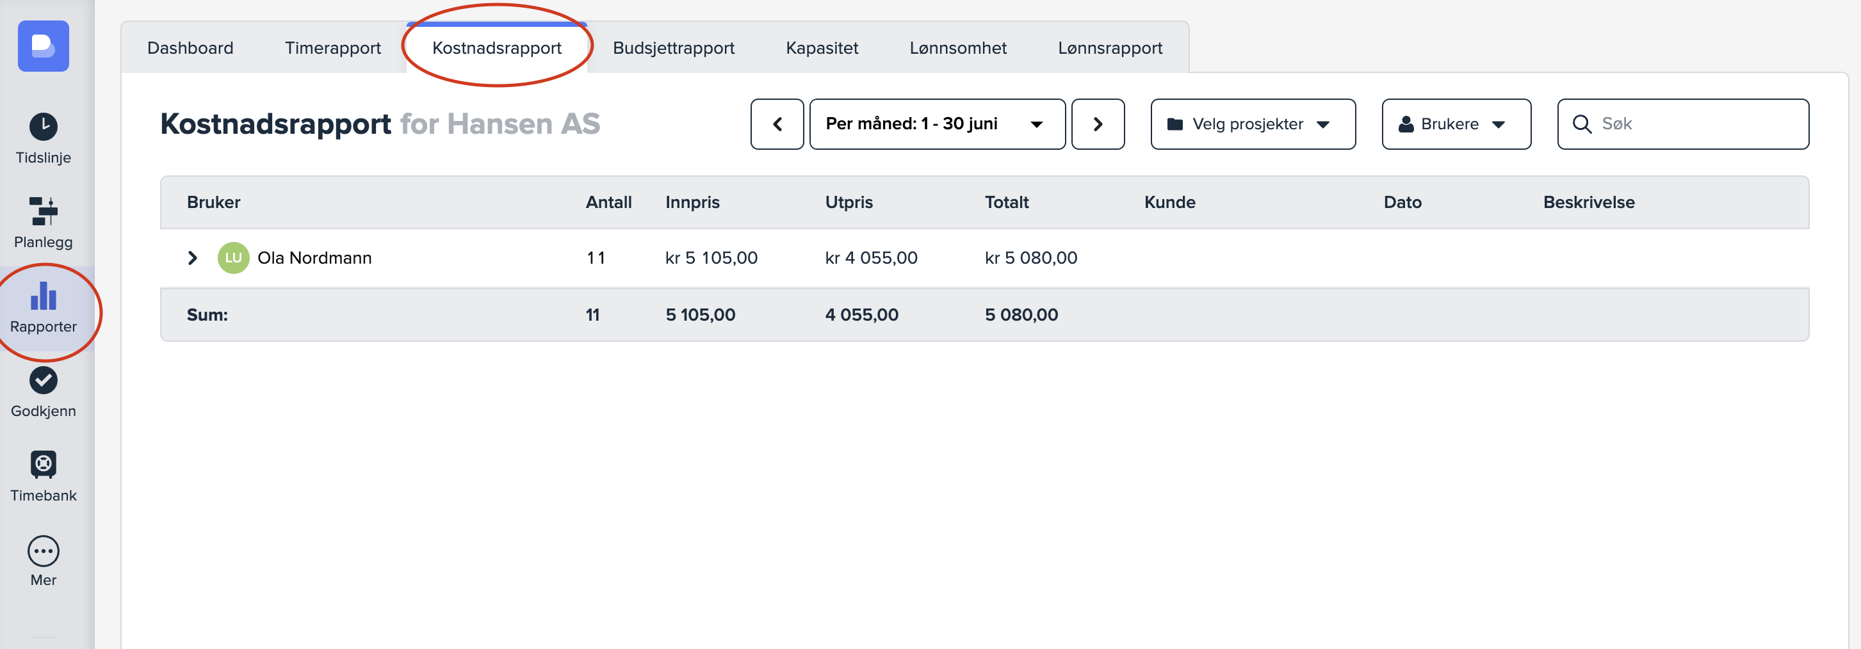Open the Velg prosjekter dropdown
Image resolution: width=1861 pixels, height=649 pixels.
[x=1252, y=124]
